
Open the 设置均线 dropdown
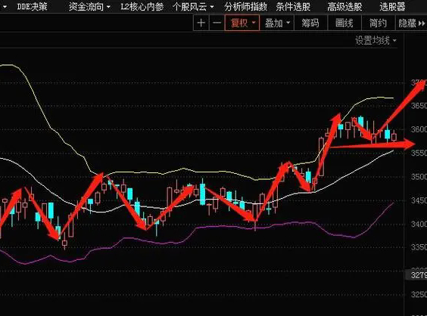[376, 41]
